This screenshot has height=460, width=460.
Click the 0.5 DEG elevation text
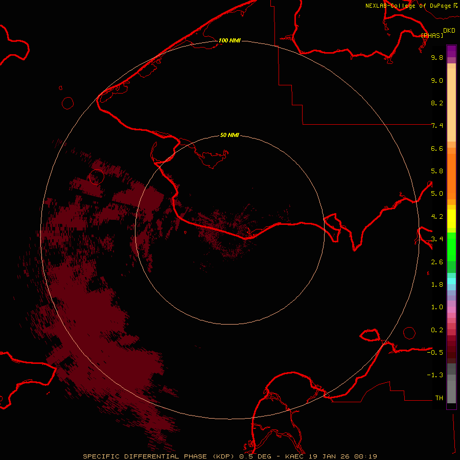255,456
